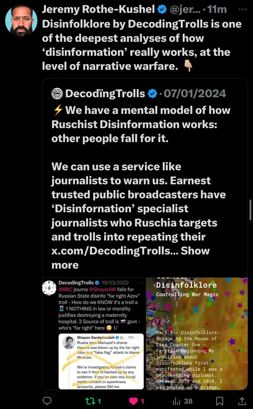The height and width of the screenshot is (409, 253).
Task: Open DecodingTrolls avatar in quoted post
Action: (x=57, y=93)
